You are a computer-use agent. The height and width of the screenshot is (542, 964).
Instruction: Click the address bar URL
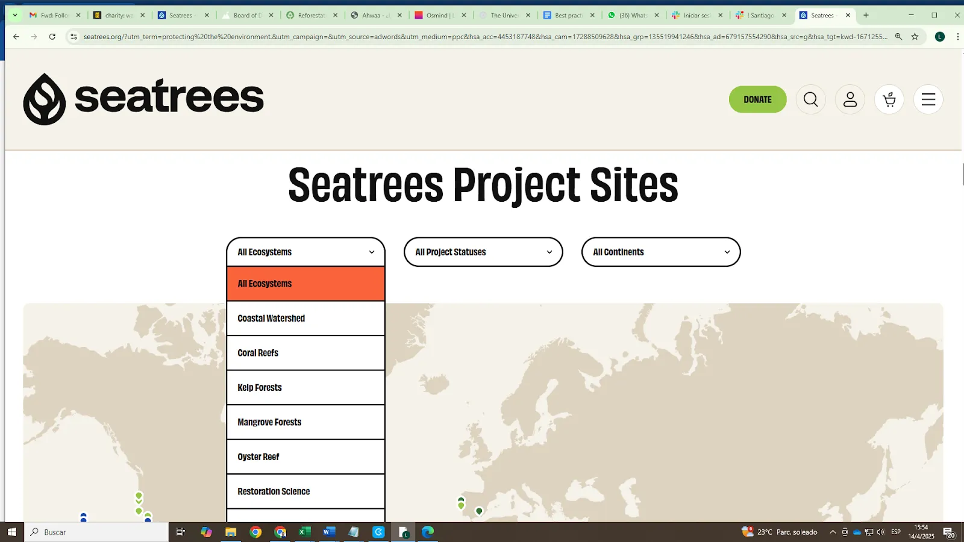pyautogui.click(x=485, y=37)
